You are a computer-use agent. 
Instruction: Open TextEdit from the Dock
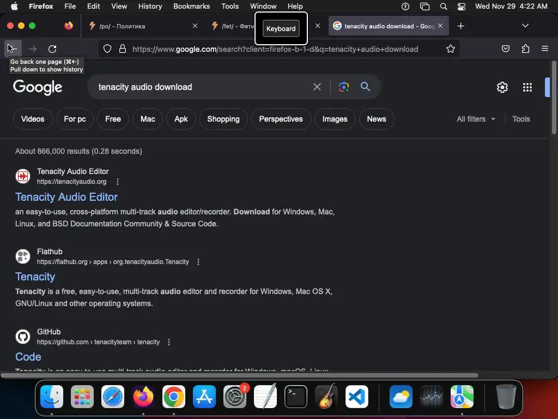click(x=265, y=397)
